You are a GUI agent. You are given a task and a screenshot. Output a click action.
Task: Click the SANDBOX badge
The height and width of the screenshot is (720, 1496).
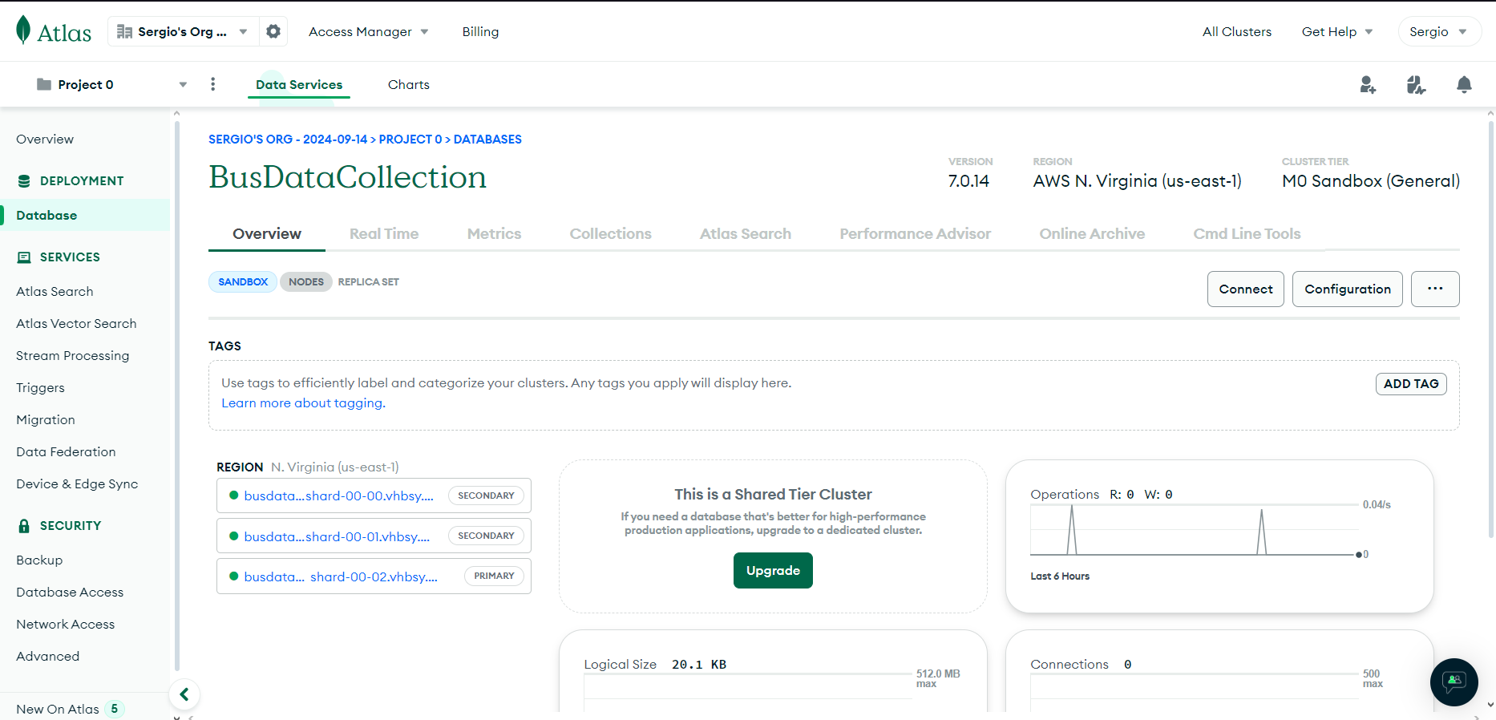pyautogui.click(x=243, y=281)
